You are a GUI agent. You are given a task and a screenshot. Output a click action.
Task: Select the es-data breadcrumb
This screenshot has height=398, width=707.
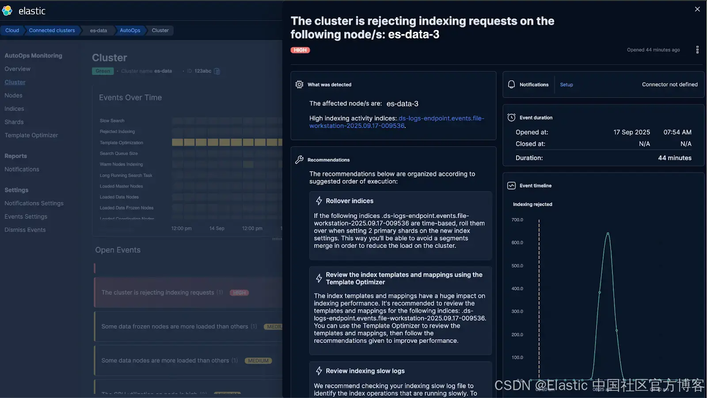click(x=99, y=30)
